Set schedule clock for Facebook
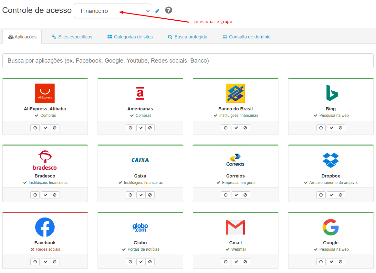376x273 pixels. [35, 262]
